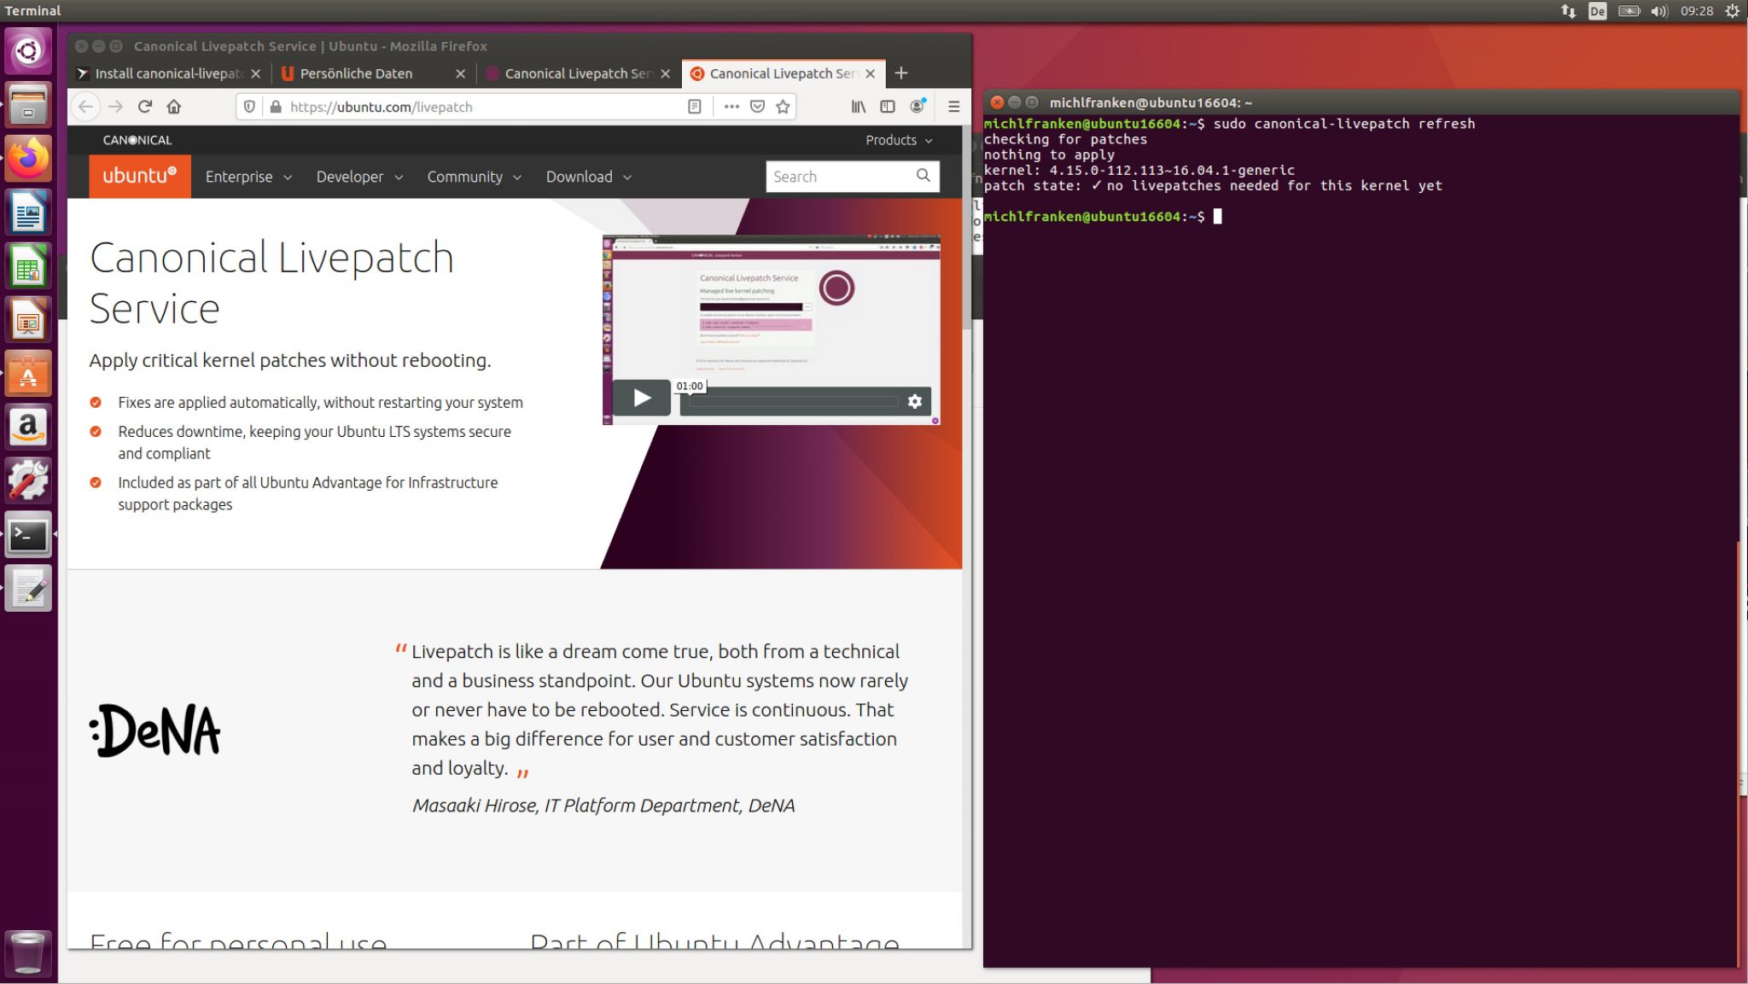This screenshot has height=984, width=1748.
Task: Show Firefox sidebars
Action: (888, 107)
